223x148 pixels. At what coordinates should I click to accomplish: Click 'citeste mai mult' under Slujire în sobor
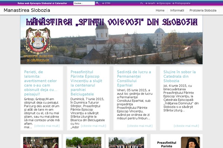(x=186, y=126)
